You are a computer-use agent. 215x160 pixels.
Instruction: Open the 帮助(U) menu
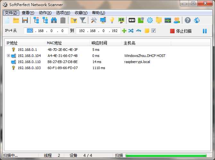click(99, 13)
